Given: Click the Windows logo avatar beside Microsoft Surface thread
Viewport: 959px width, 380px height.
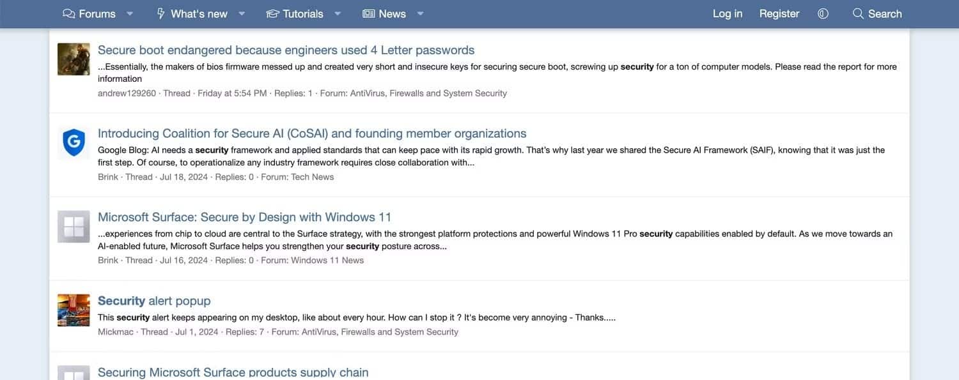Looking at the screenshot, I should pyautogui.click(x=74, y=227).
